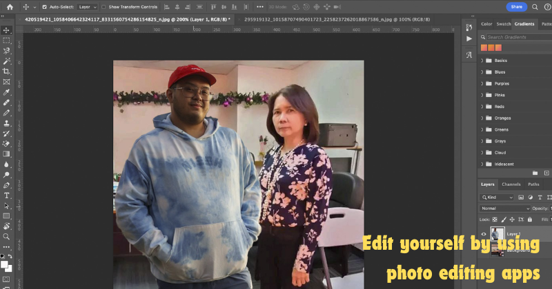This screenshot has width=552, height=289.
Task: Select the Zoom tool
Action: (6, 237)
